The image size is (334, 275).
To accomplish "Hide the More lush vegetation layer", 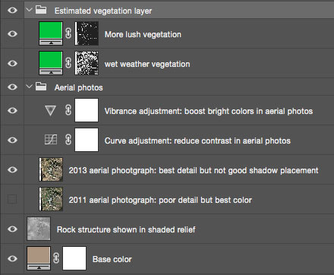I will 12,33.
